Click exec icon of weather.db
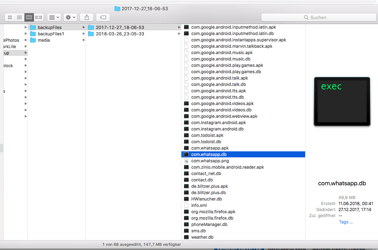This screenshot has height=250, width=378. coord(186,237)
